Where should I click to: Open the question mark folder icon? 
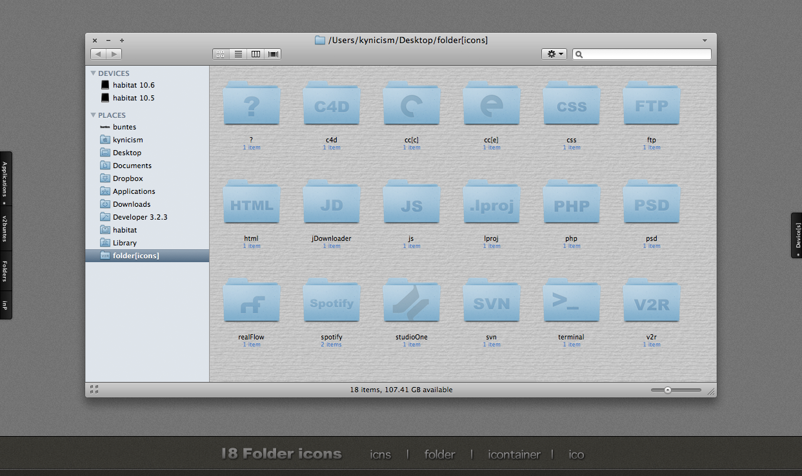[252, 103]
